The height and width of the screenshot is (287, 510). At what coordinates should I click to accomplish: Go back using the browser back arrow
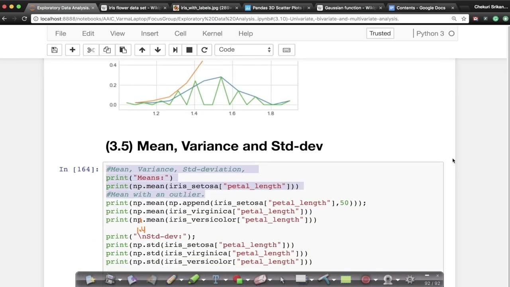(4, 19)
